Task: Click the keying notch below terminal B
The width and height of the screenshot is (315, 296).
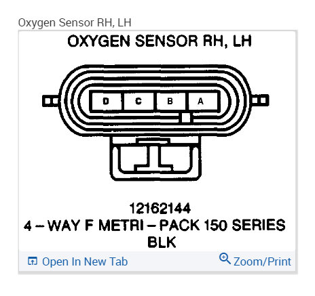Action: pos(186,118)
